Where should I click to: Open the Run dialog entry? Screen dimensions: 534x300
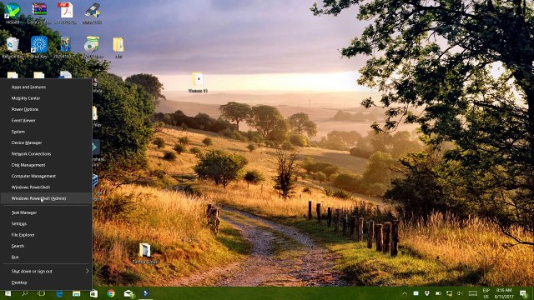[x=46, y=257]
